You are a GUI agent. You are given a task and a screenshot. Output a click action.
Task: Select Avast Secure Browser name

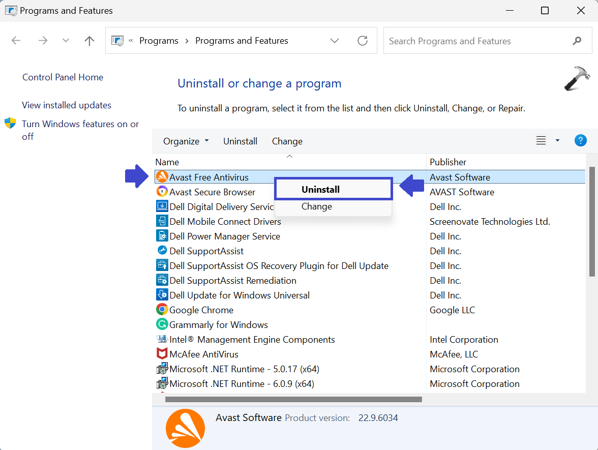[x=212, y=192]
